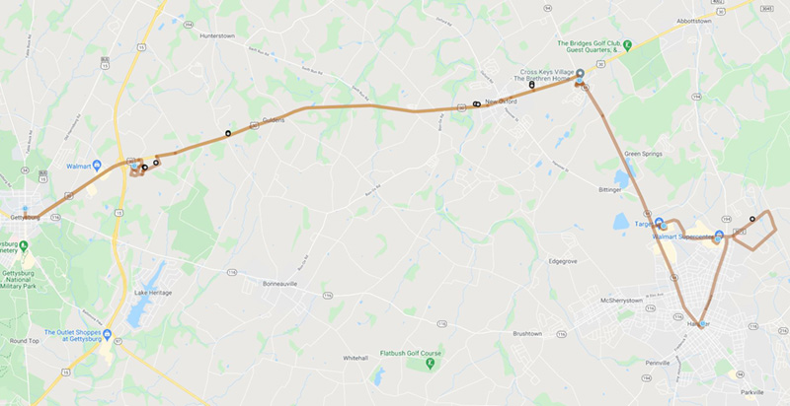Open The Bridges Golf Club green pin
This screenshot has width=790, height=406.
click(x=627, y=46)
